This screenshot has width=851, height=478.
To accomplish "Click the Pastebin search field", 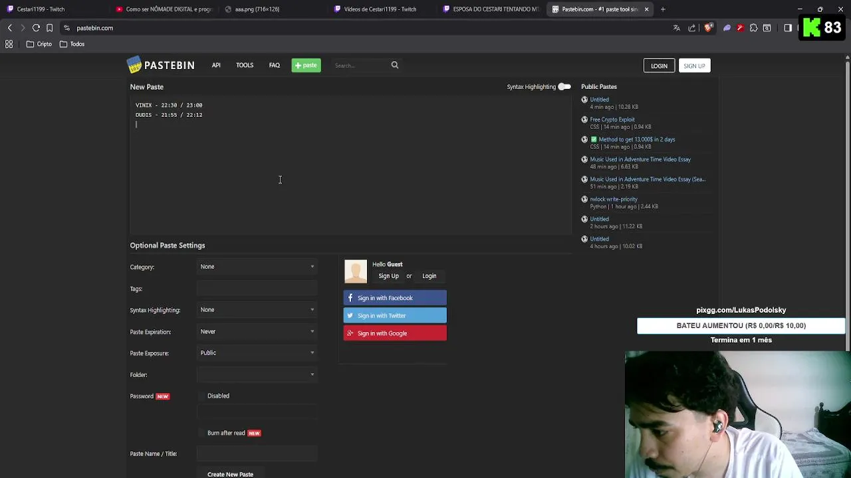I will click(x=359, y=65).
